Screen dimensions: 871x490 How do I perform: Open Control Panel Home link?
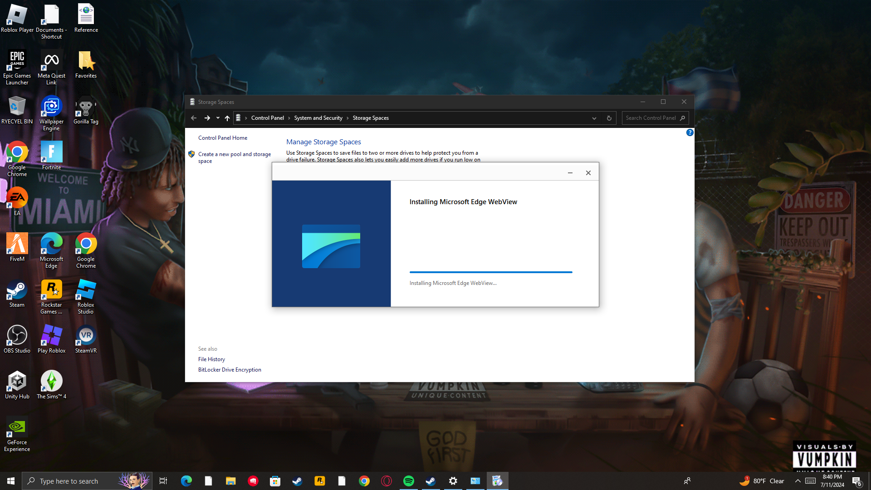(222, 138)
